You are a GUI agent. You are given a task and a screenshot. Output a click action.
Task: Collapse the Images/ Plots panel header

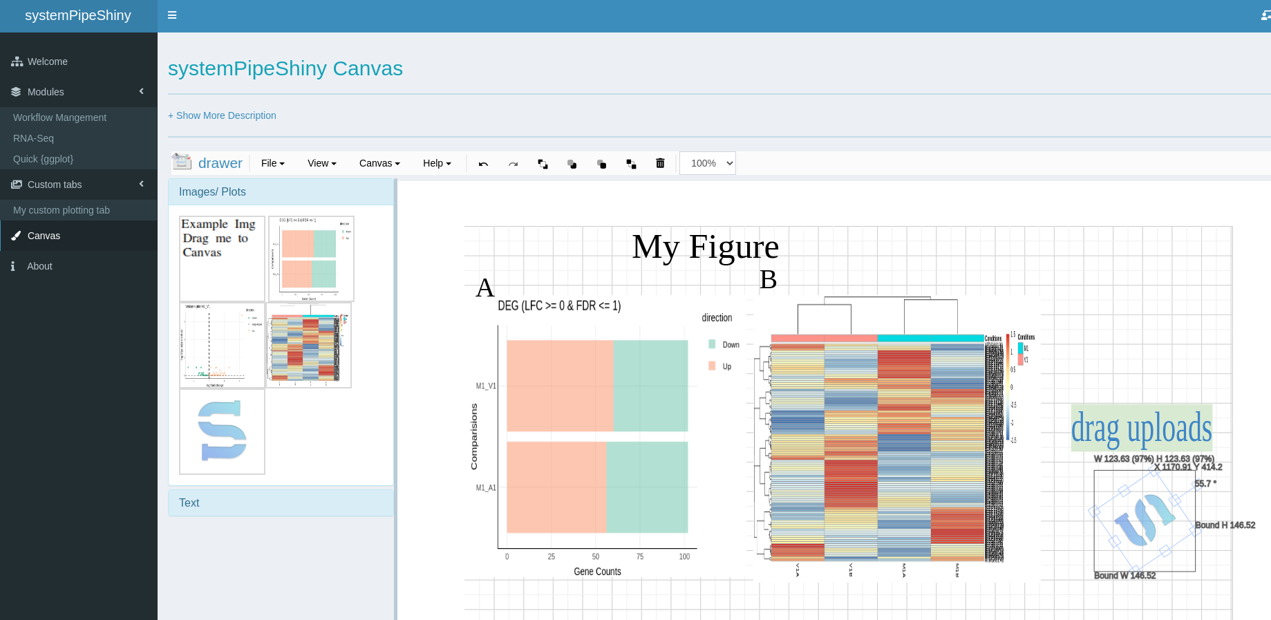(281, 192)
